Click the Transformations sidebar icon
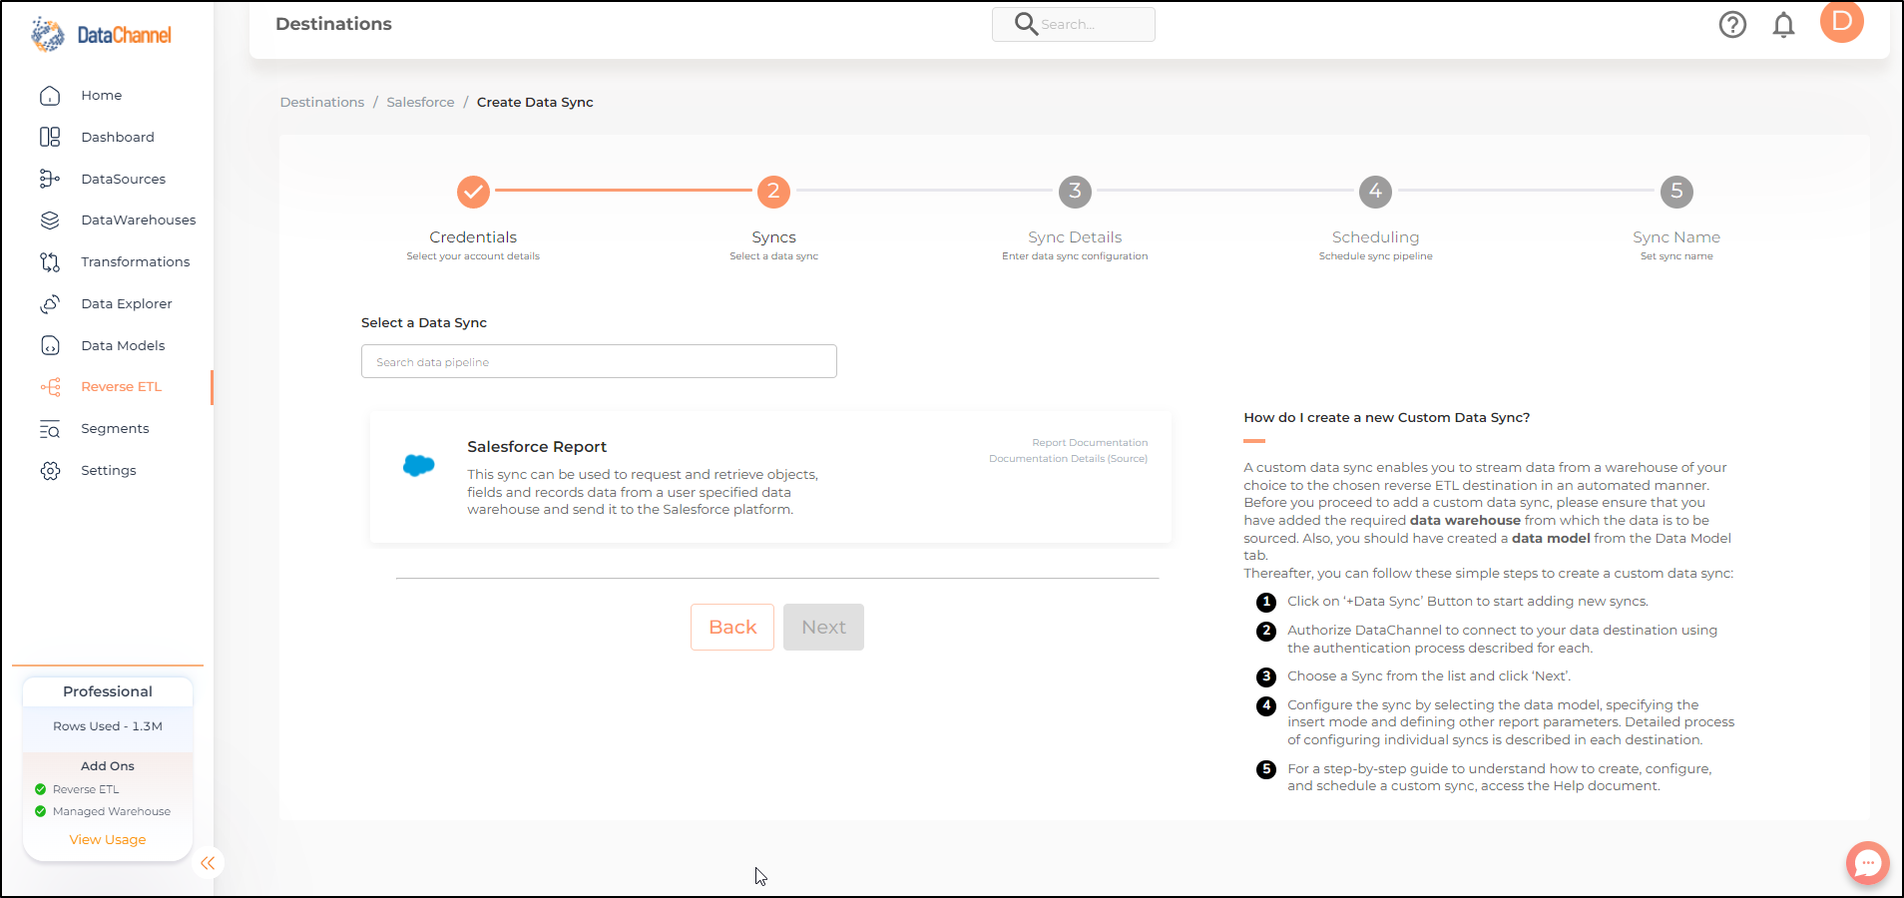The width and height of the screenshot is (1904, 898). pos(50,262)
